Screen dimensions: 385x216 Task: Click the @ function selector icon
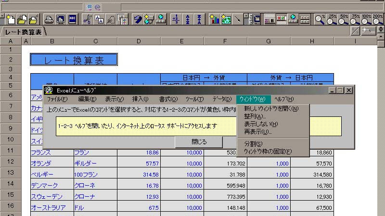(98, 7)
